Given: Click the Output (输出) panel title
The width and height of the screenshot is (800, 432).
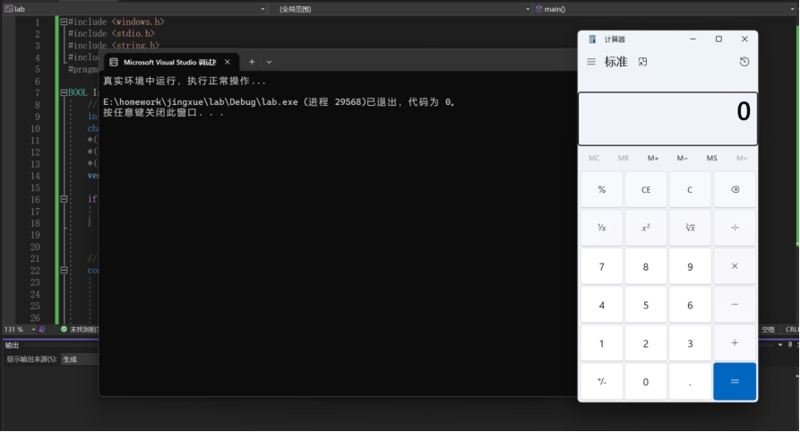Looking at the screenshot, I should [x=12, y=346].
